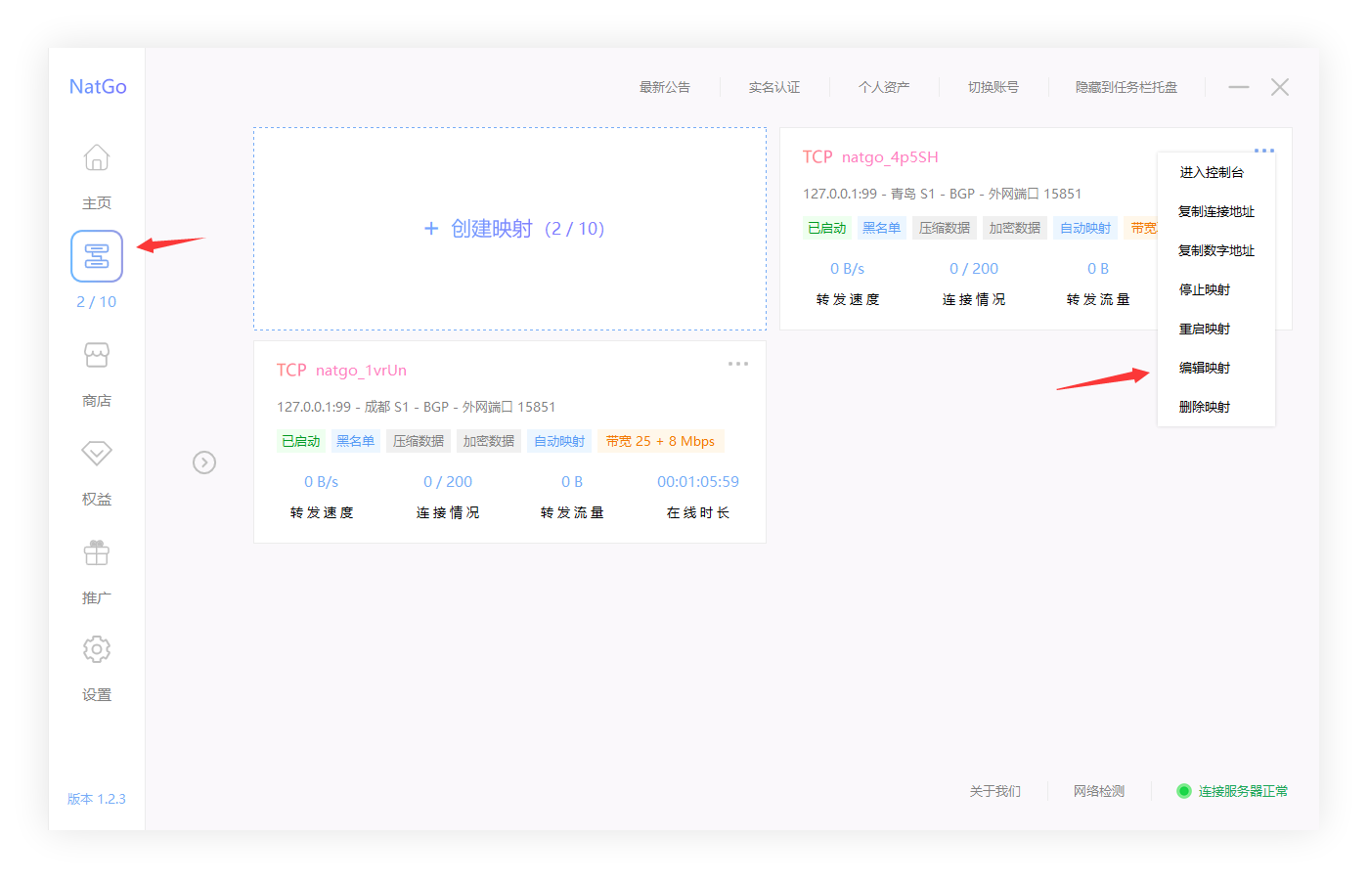Image resolution: width=1369 pixels, height=880 pixels.
Task: Click the 成都 S1 address line
Action: point(416,407)
